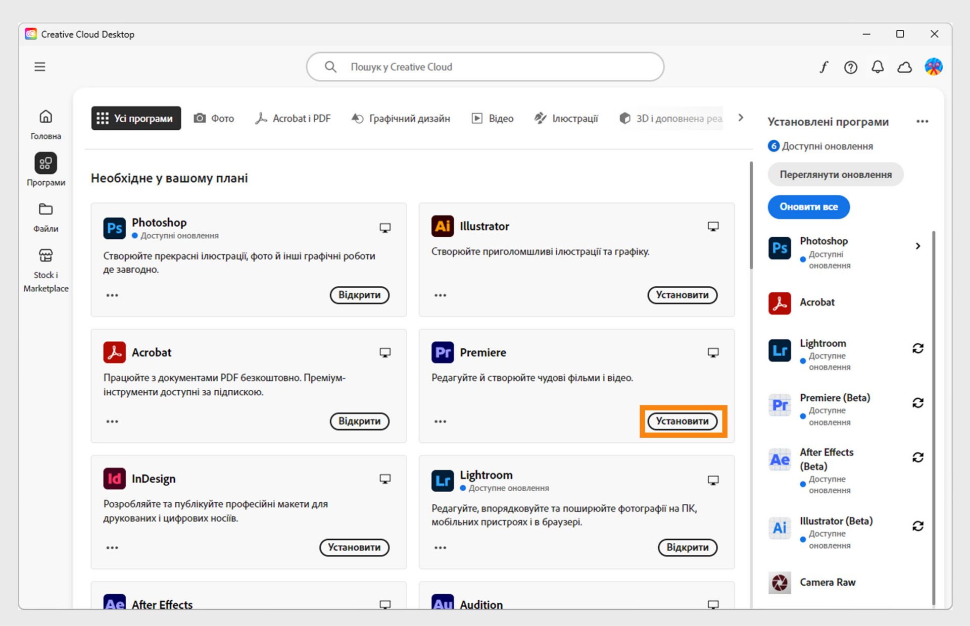Click desktop platform icon on Photoshop card

(x=385, y=228)
